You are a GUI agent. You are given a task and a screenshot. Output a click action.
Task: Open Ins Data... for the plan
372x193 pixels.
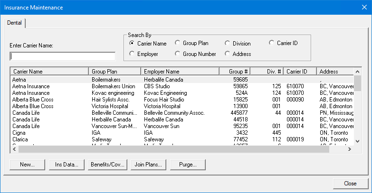(67, 165)
